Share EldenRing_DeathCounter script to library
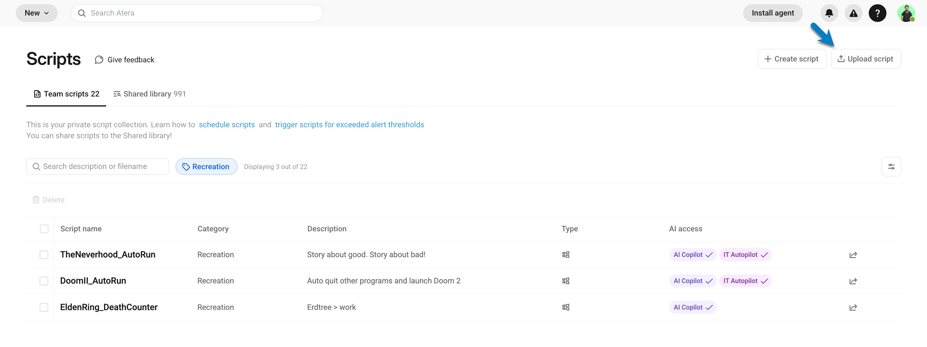Screen dimensions: 927x347 point(853,307)
